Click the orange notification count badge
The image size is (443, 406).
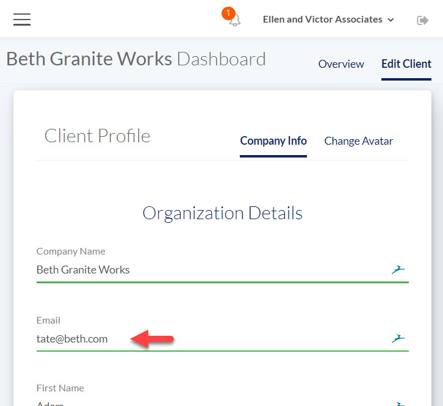click(x=228, y=13)
